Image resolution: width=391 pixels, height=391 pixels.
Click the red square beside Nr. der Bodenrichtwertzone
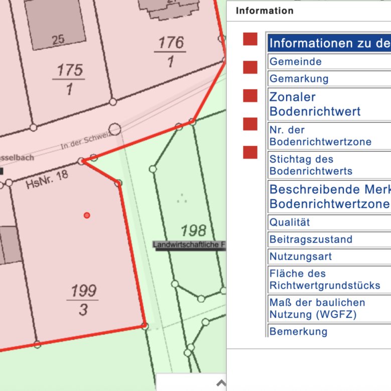[x=250, y=124]
